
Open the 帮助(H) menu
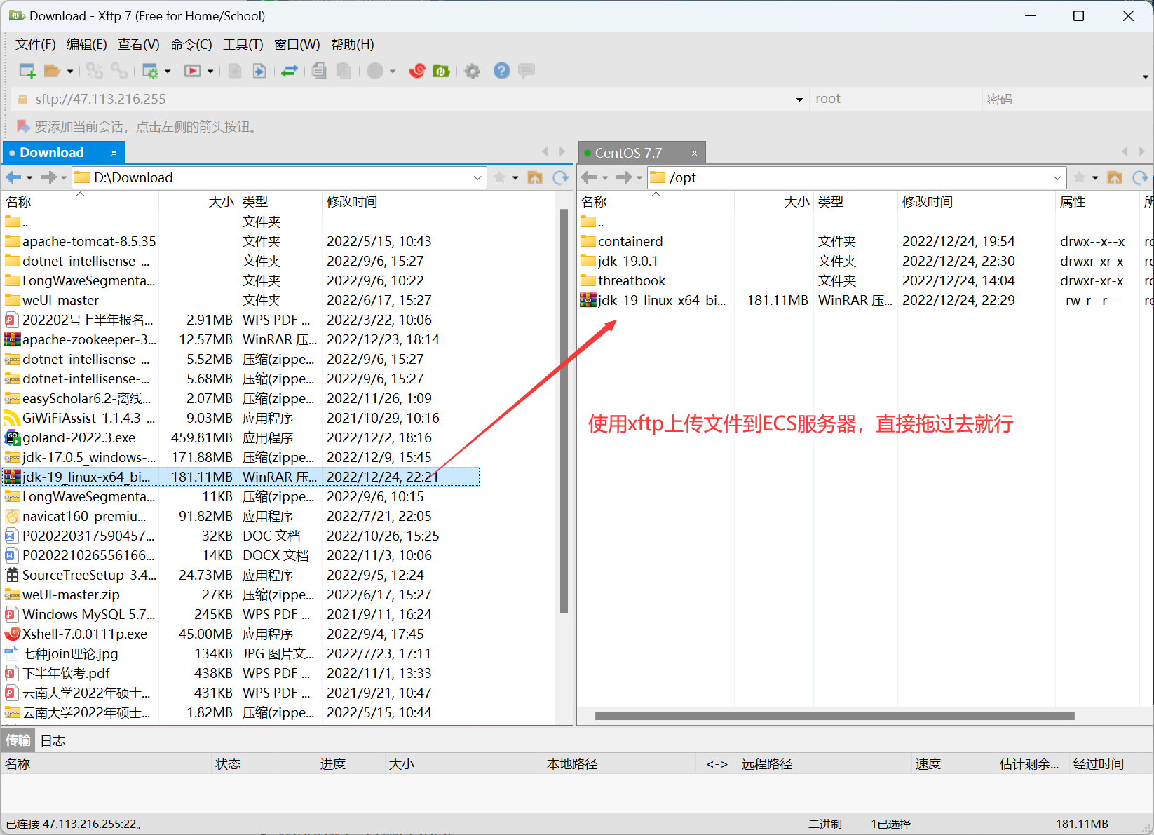coord(353,45)
